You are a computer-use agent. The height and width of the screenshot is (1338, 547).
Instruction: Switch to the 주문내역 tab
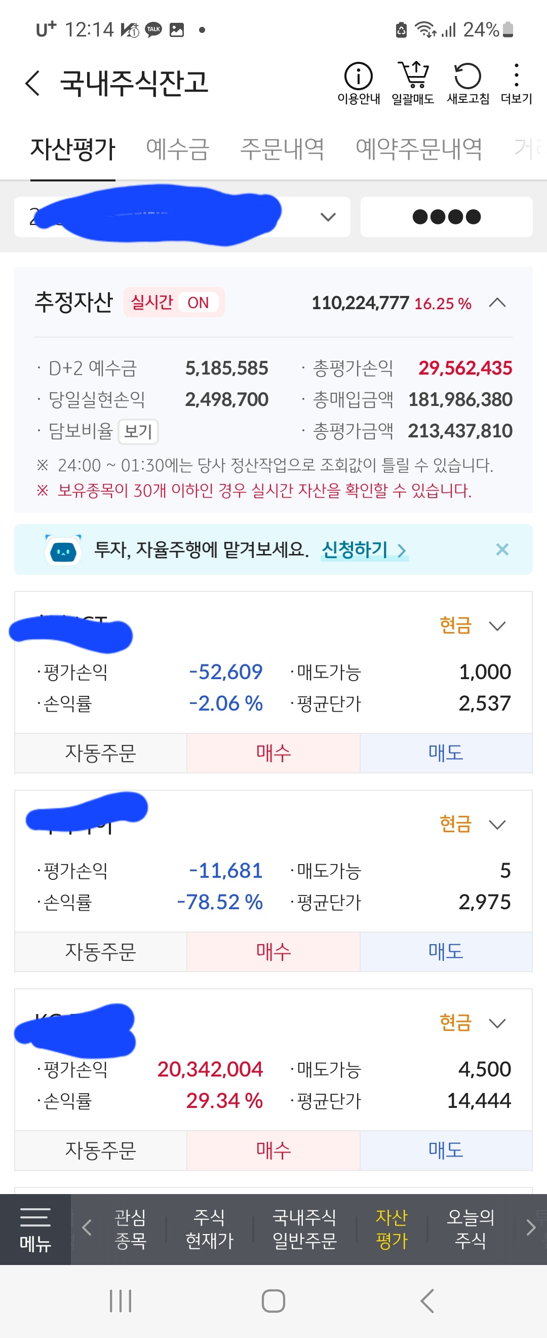(x=282, y=149)
